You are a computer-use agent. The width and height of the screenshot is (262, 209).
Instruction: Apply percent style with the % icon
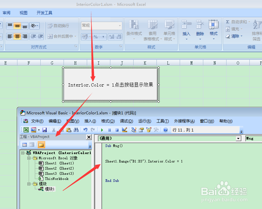(x=96, y=37)
